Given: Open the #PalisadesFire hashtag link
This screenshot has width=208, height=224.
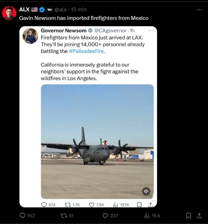Looking at the screenshot, I should (86, 51).
